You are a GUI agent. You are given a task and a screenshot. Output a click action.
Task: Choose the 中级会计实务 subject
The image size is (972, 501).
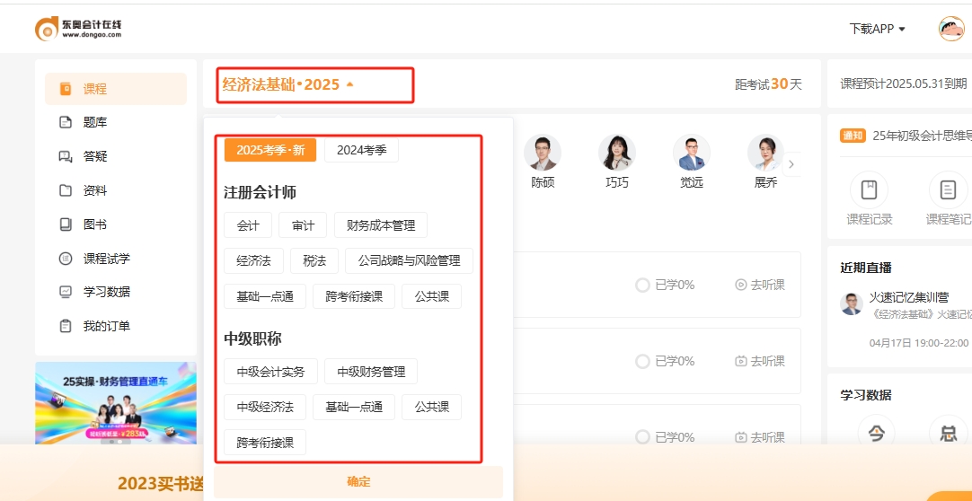point(271,372)
